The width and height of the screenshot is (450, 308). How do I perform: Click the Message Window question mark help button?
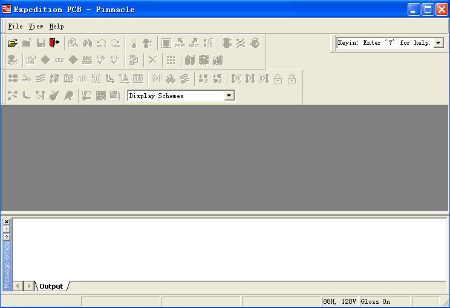pyautogui.click(x=7, y=237)
